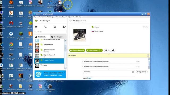Toggle favorite star for Эльдар Казиев
The width and height of the screenshot is (170, 95).
[x=70, y=21]
